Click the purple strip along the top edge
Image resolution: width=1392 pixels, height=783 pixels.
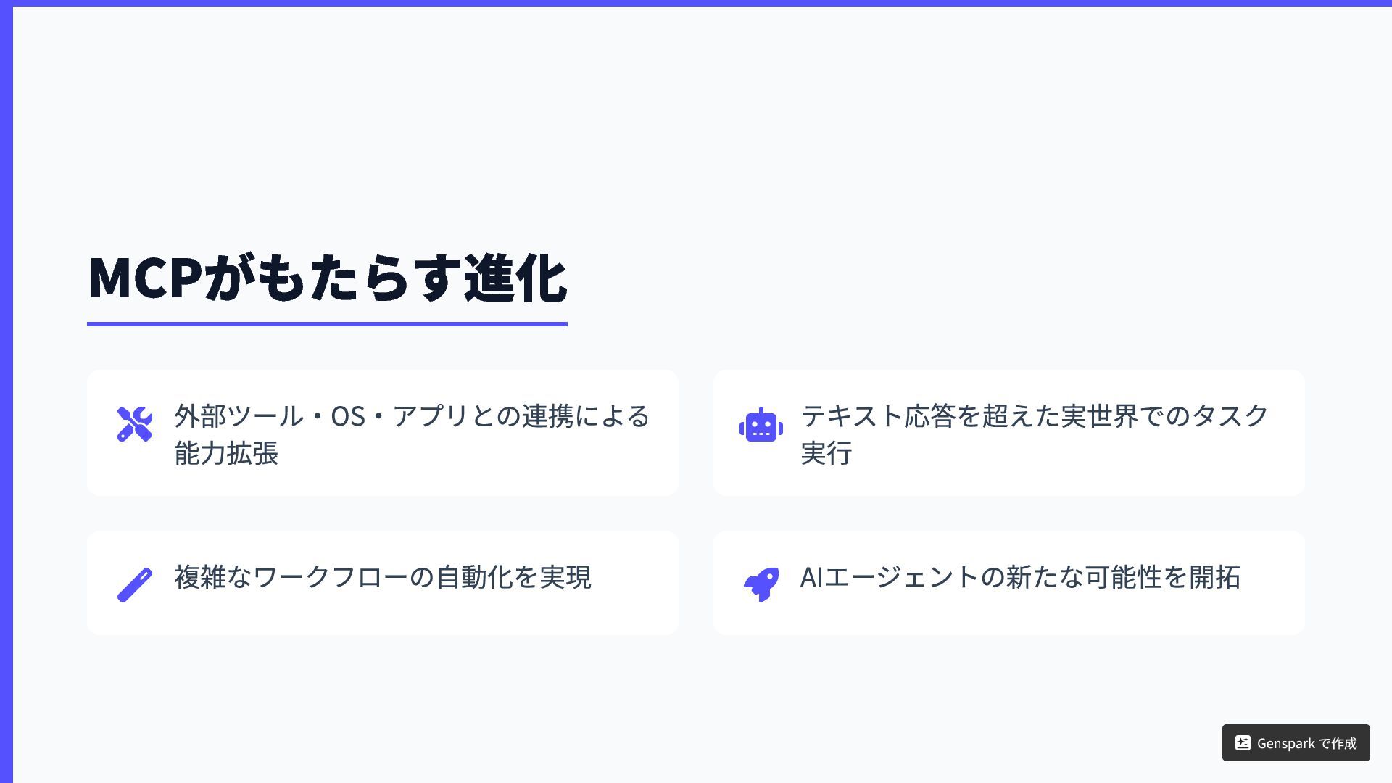tap(696, 3)
